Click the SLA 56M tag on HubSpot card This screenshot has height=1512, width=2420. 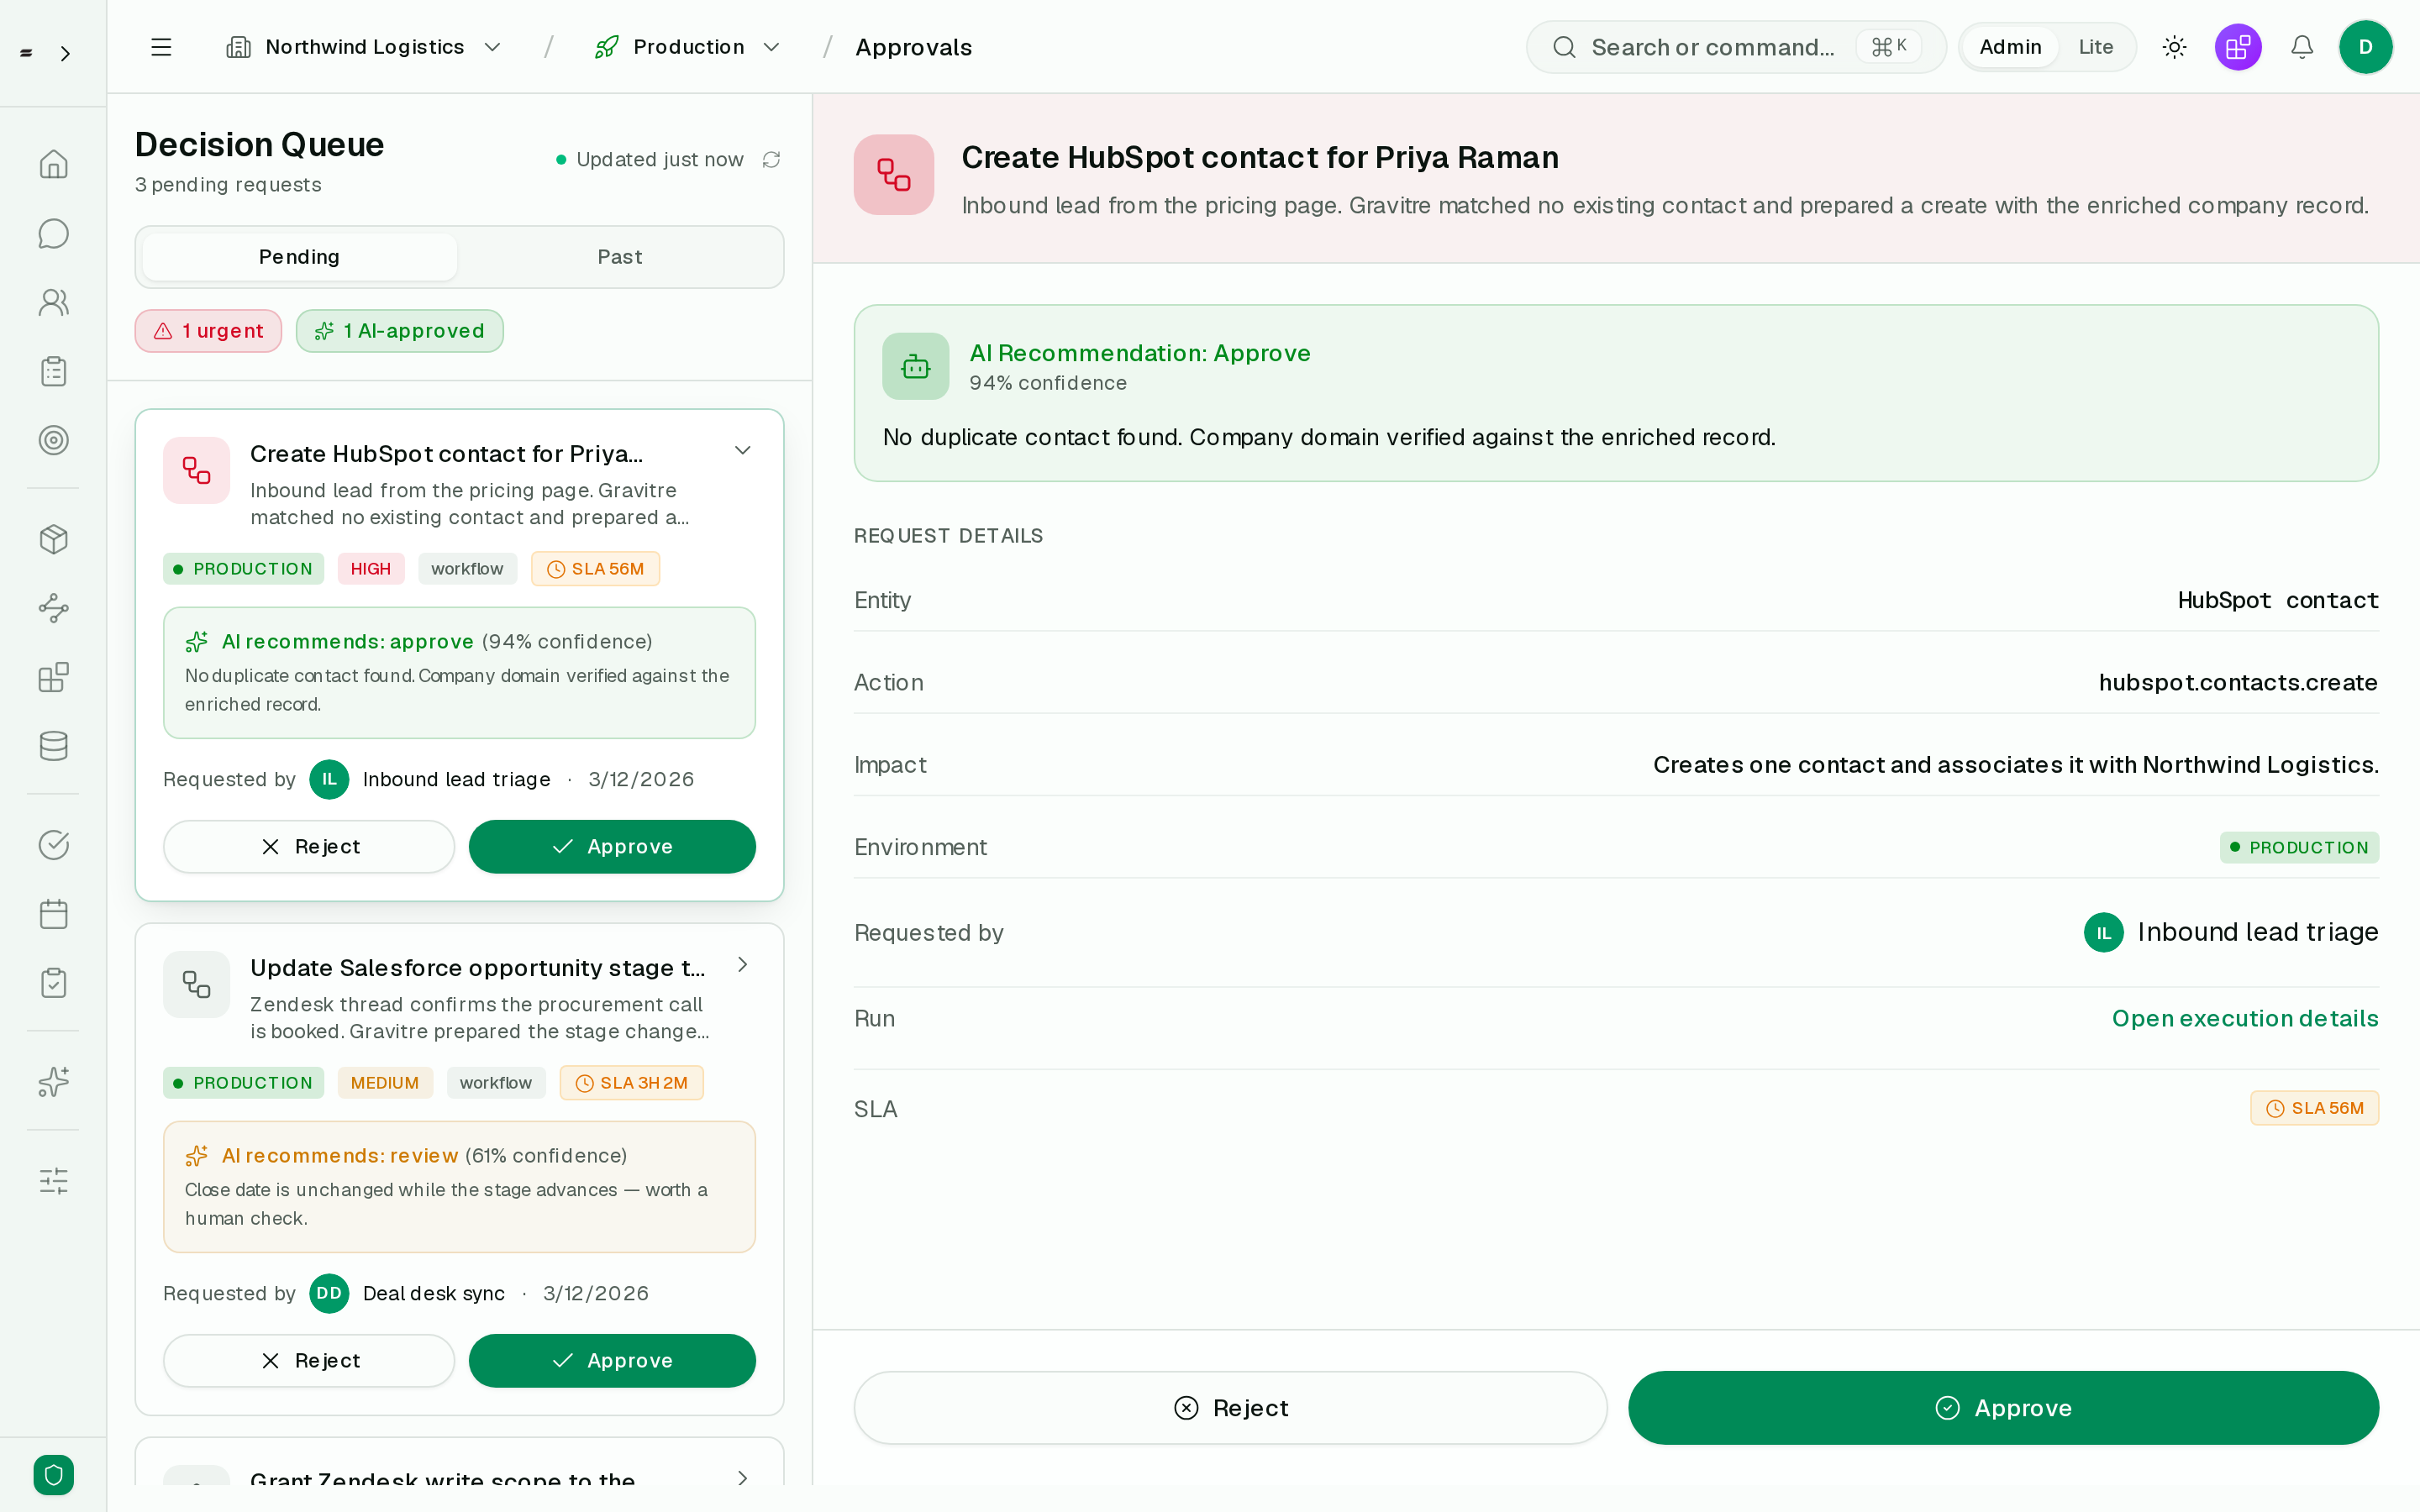595,569
